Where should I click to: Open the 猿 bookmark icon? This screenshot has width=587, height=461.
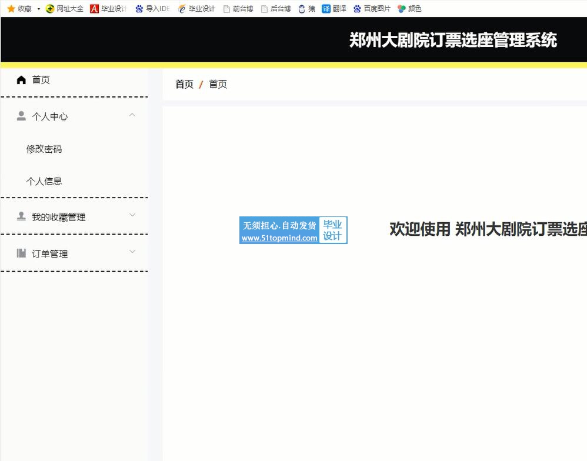coord(302,9)
